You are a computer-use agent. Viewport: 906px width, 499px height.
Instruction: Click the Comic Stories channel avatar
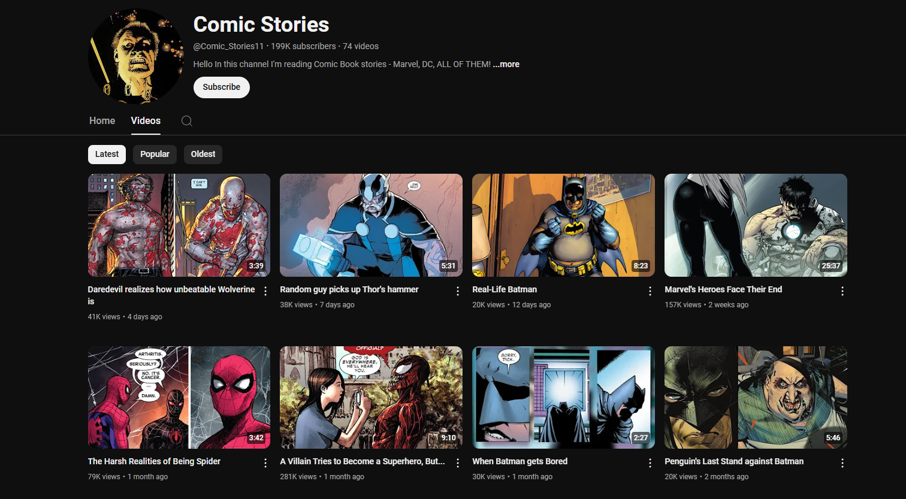(136, 56)
